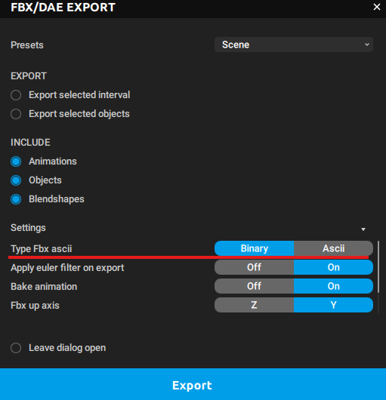Toggle the Animations include option

coord(16,162)
